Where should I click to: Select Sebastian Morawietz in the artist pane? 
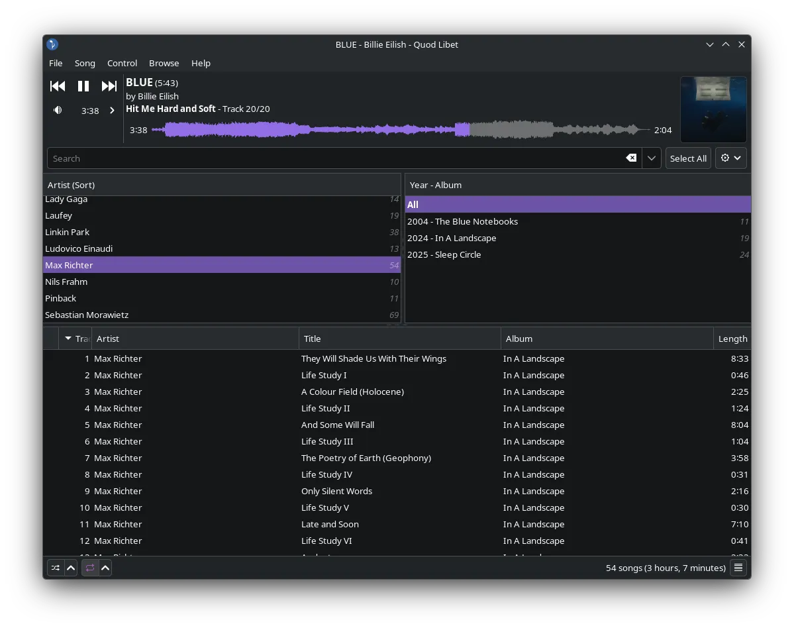[222, 315]
